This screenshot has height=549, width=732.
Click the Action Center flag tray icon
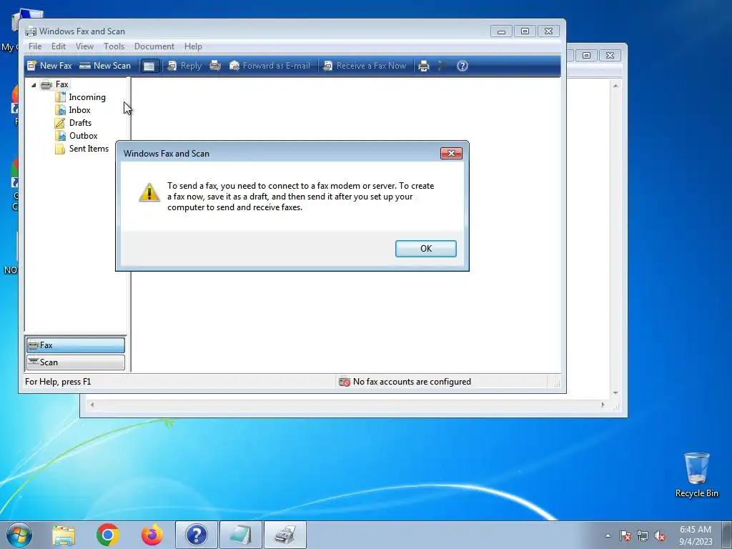click(625, 535)
